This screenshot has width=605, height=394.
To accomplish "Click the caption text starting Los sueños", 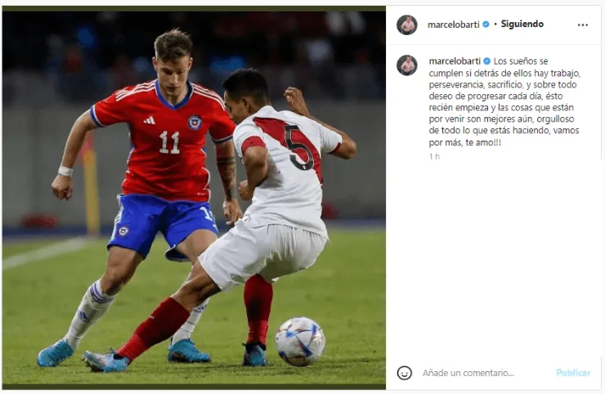I will coord(504,102).
